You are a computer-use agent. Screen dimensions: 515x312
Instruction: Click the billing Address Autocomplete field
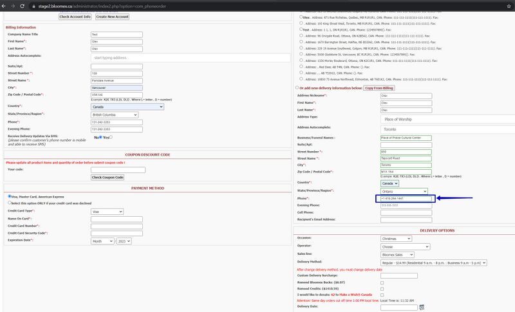pyautogui.click(x=191, y=58)
